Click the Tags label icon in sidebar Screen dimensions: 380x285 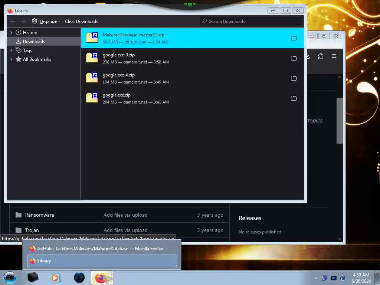click(19, 50)
